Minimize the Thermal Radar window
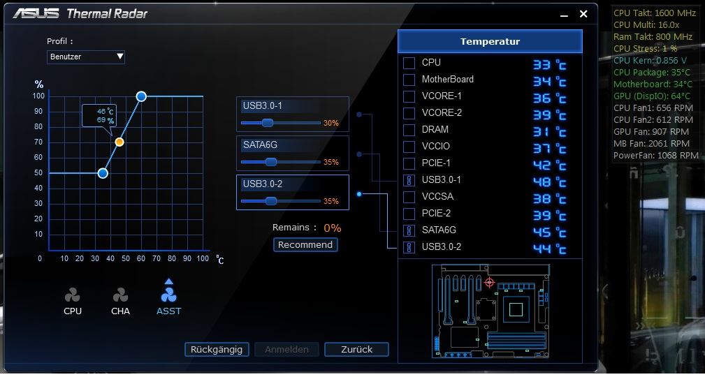Image resolution: width=705 pixels, height=377 pixels. (564, 15)
